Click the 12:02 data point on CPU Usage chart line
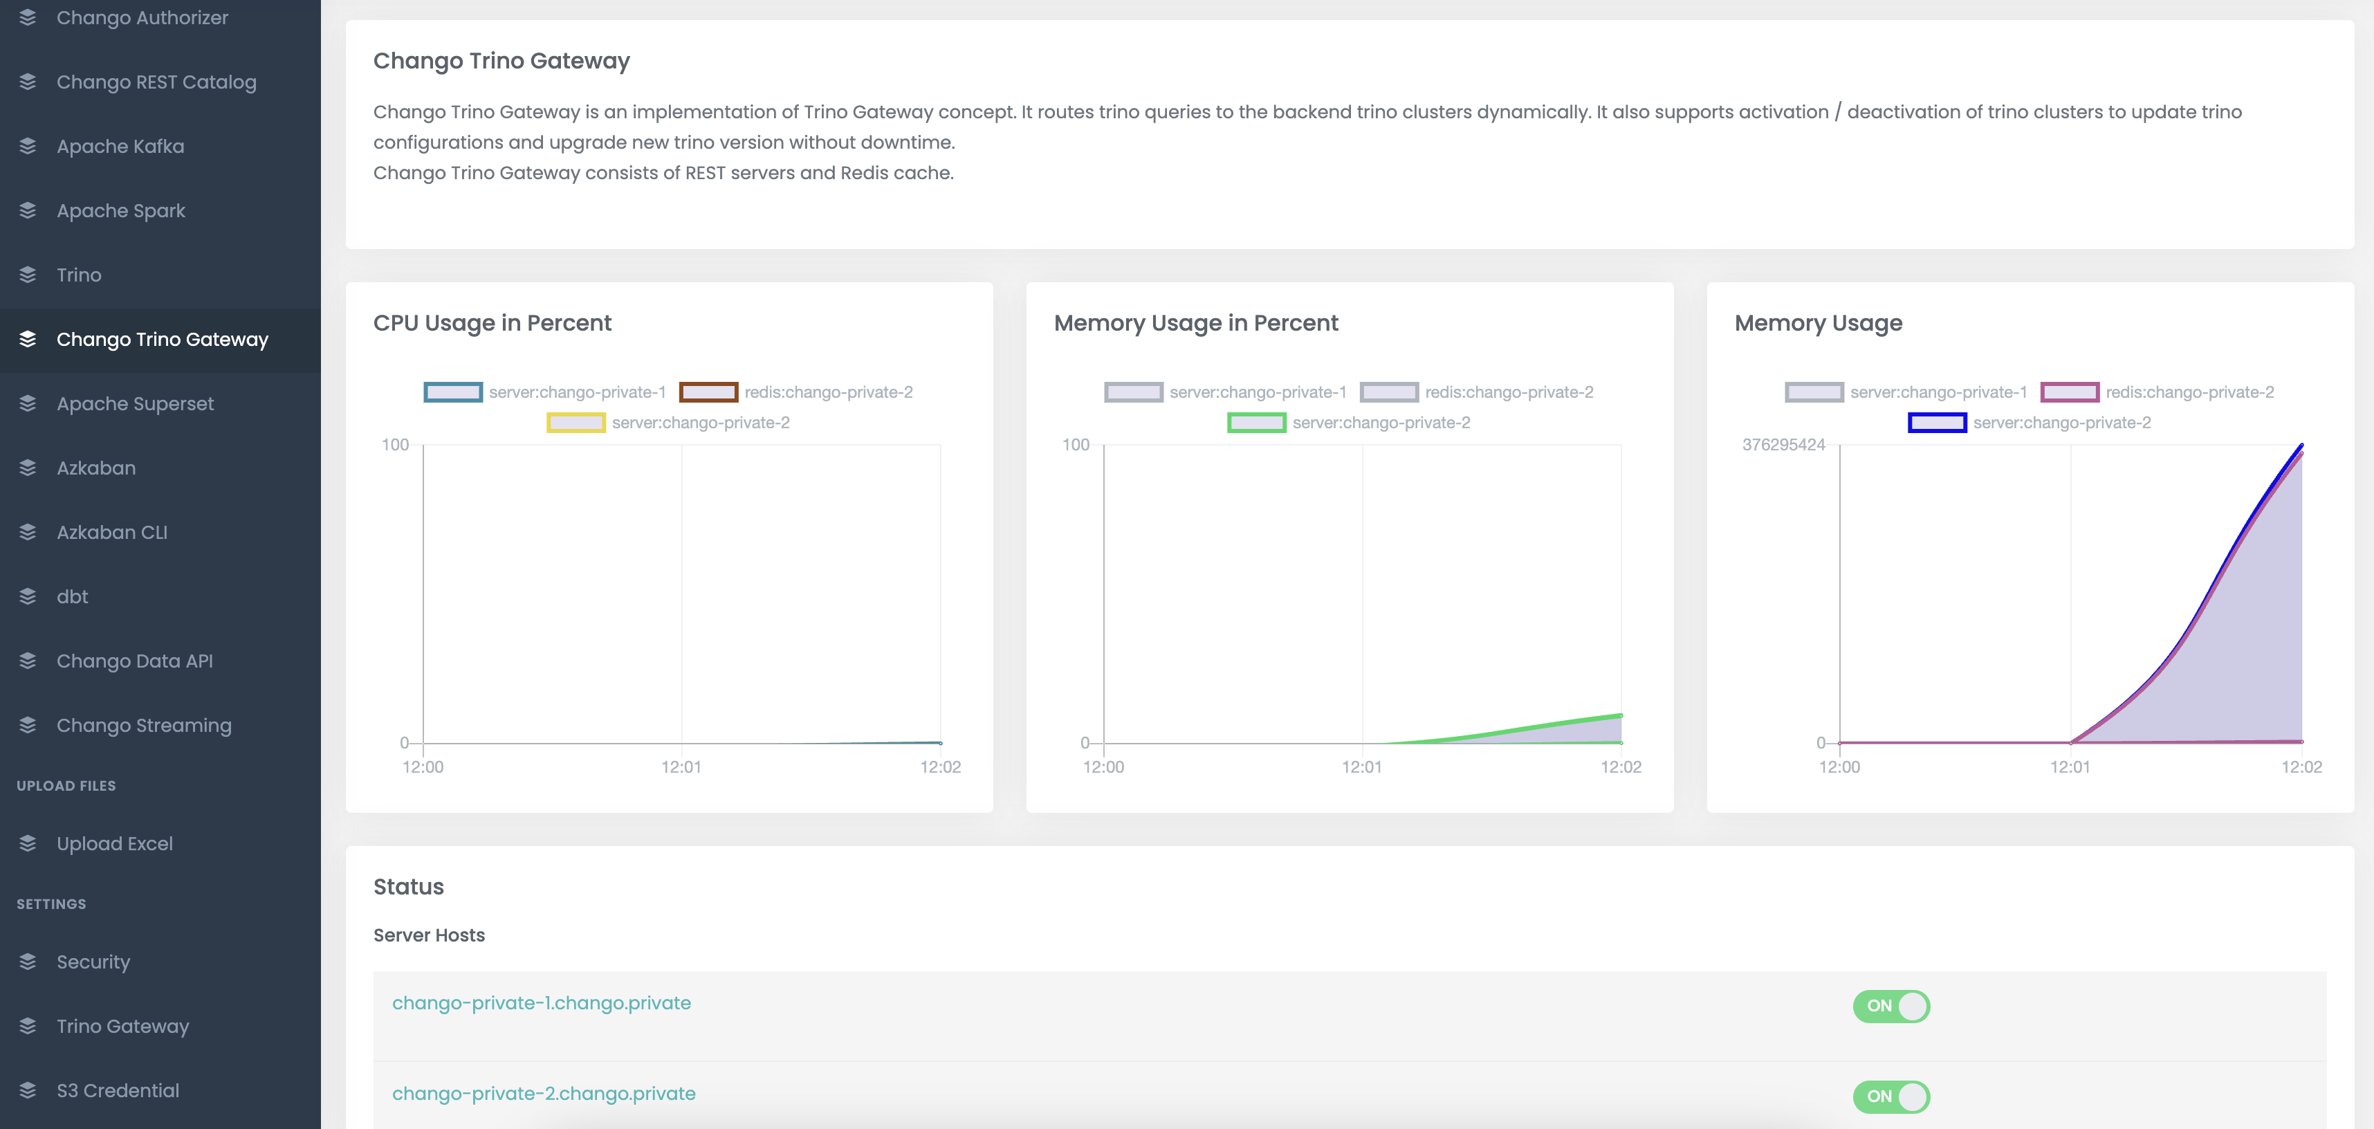 (940, 742)
